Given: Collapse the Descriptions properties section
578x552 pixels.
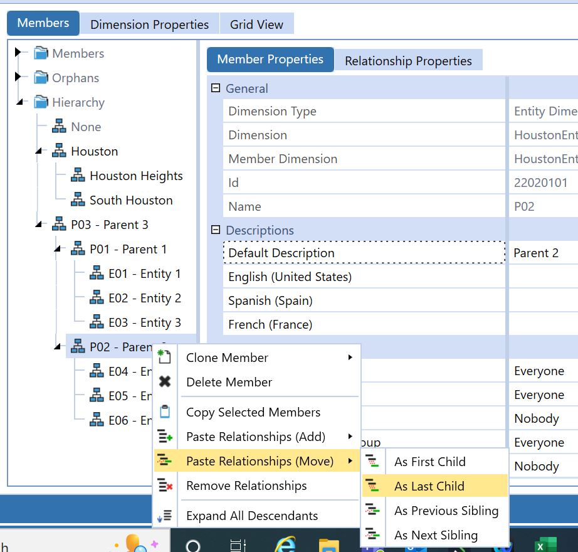Looking at the screenshot, I should point(216,230).
